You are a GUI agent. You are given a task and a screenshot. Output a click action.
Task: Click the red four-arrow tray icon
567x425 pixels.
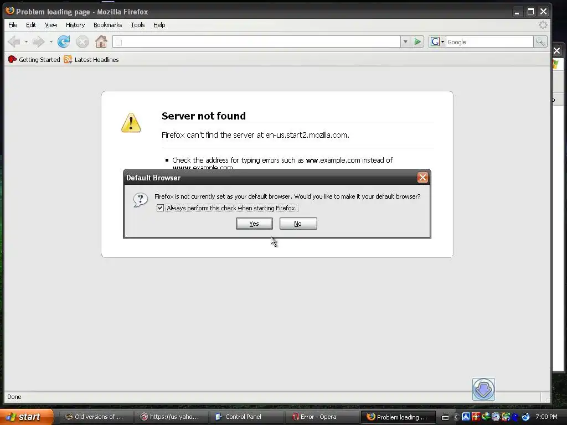click(476, 417)
